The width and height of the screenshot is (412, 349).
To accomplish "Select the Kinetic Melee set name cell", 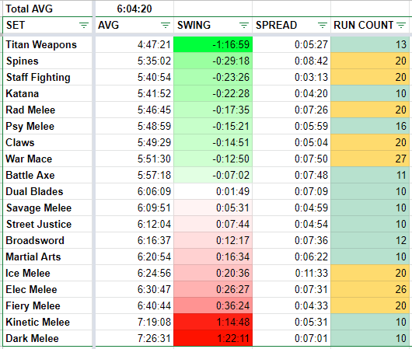I will (47, 322).
